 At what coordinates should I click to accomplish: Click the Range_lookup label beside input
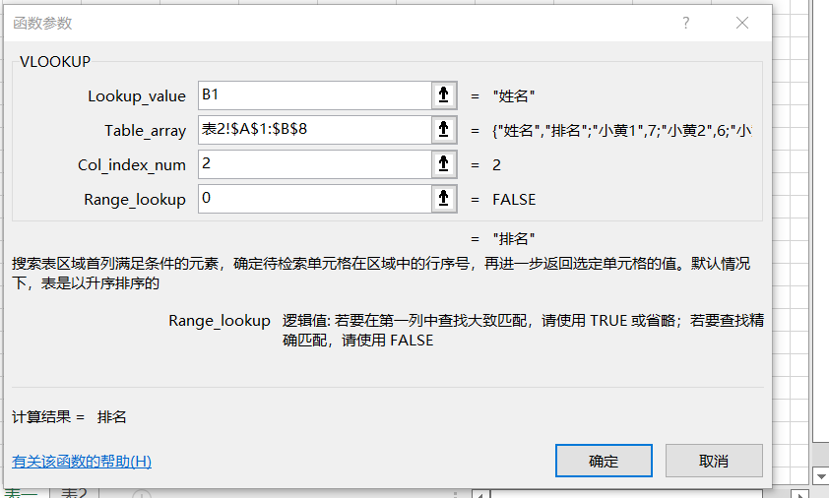[x=135, y=200]
